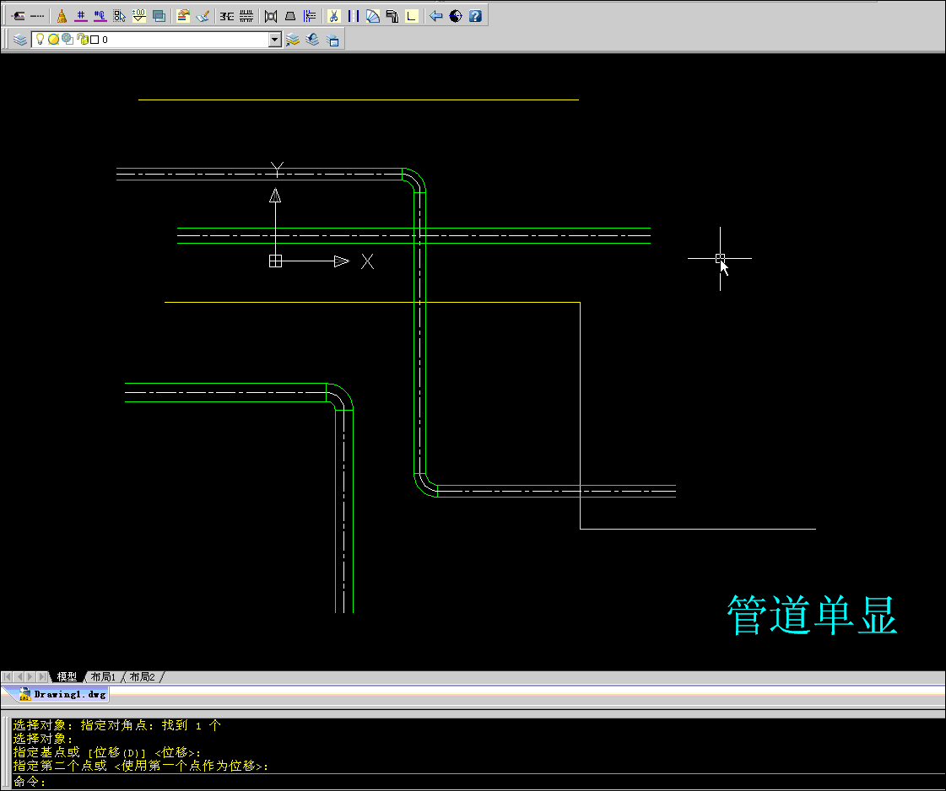Image resolution: width=946 pixels, height=791 pixels.
Task: Click the hash with C icon
Action: (100, 16)
